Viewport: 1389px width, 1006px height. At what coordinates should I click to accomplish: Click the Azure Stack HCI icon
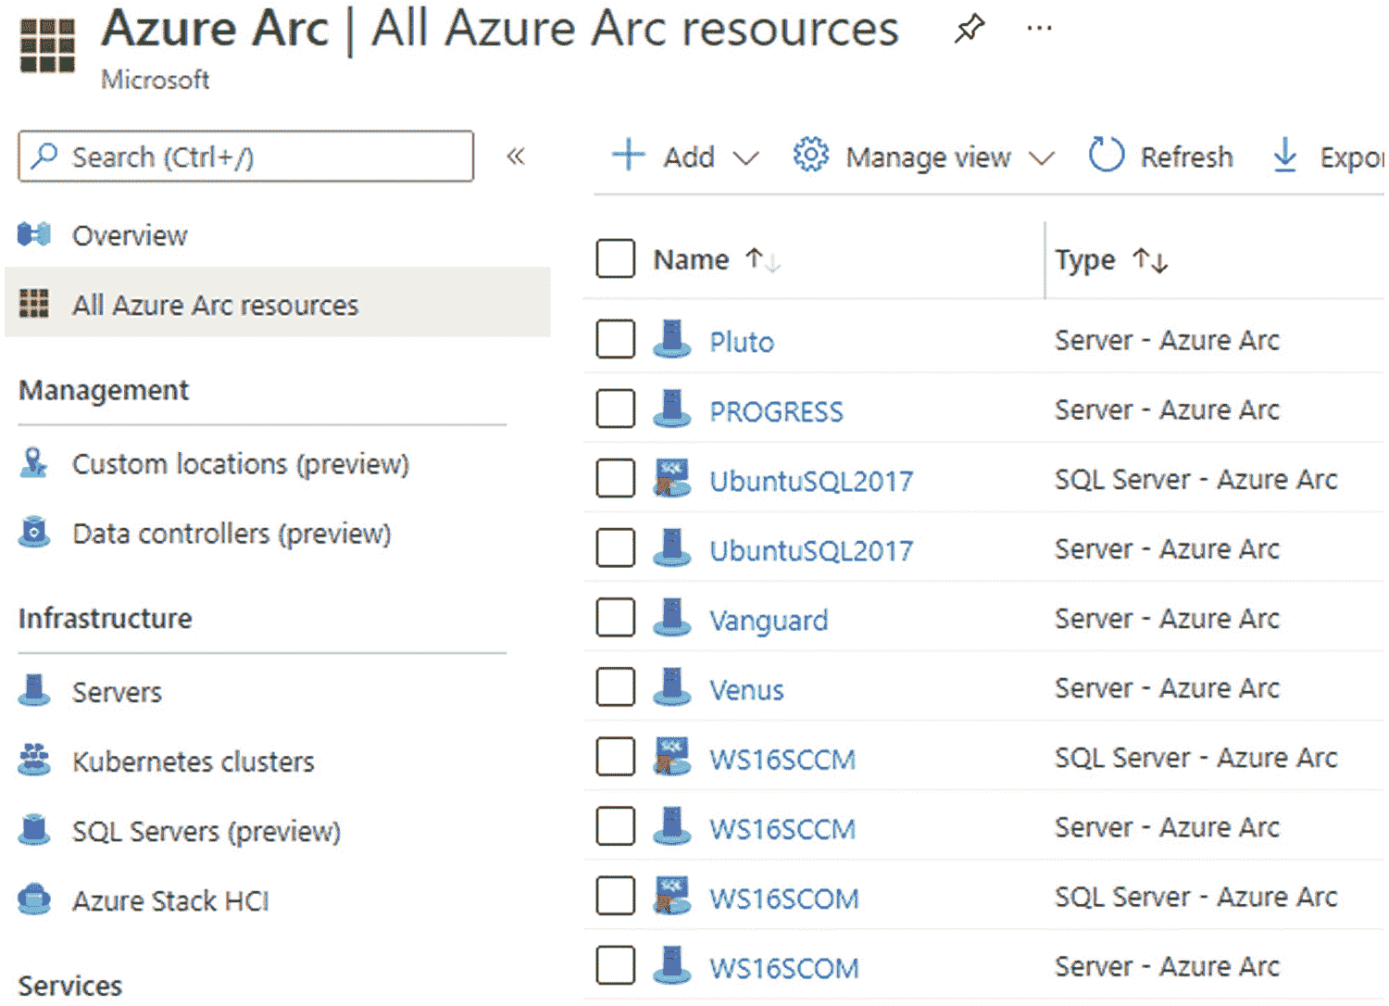[x=35, y=899]
